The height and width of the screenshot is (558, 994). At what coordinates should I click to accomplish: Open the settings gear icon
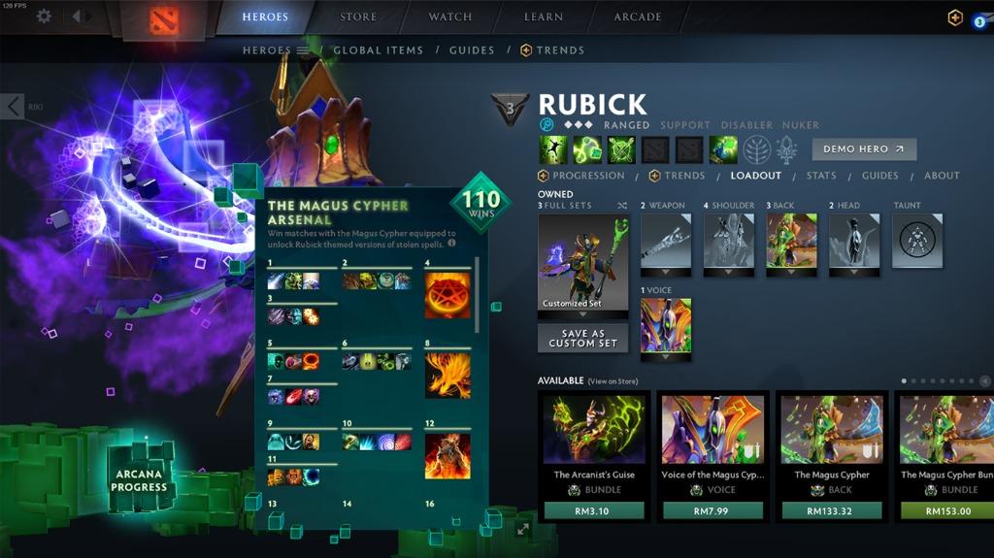[x=44, y=16]
